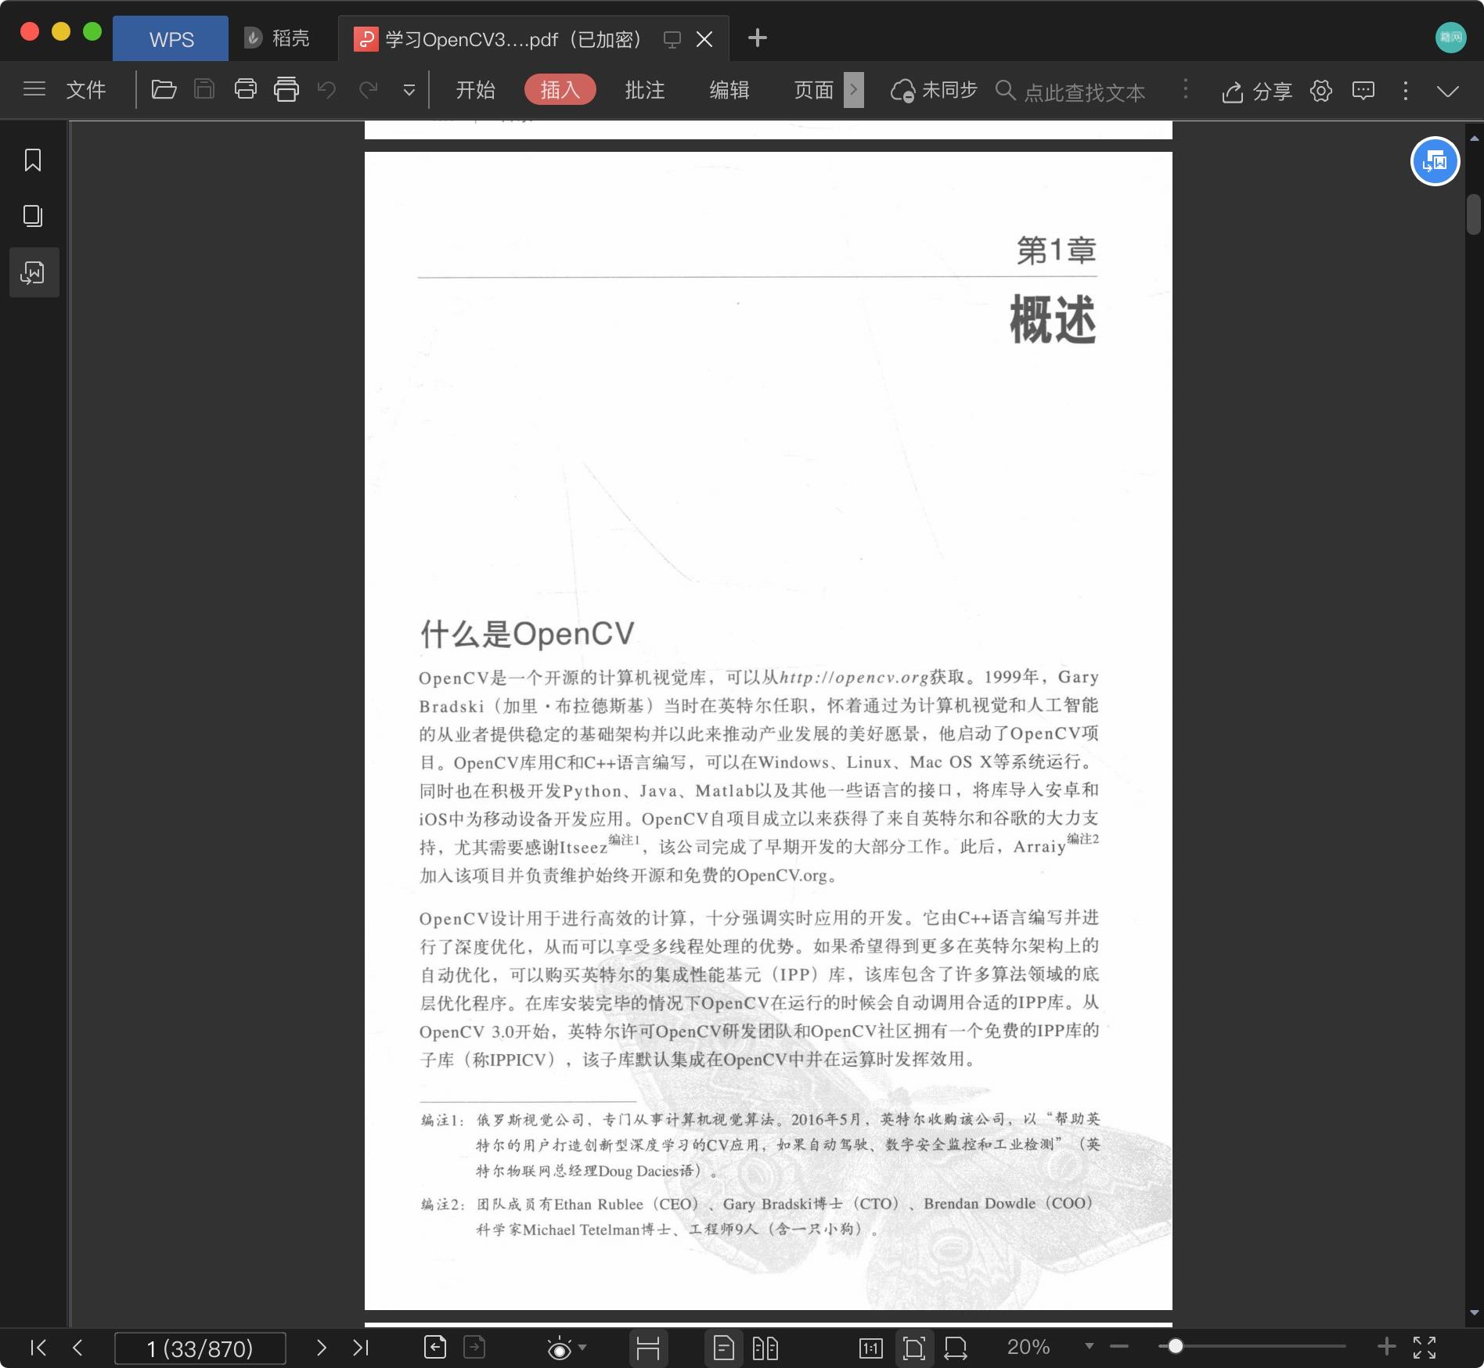Click the page number field 1 (33/870)
This screenshot has height=1368, width=1484.
pyautogui.click(x=200, y=1348)
